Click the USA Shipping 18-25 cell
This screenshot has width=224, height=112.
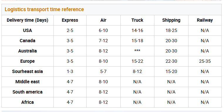point(171,30)
